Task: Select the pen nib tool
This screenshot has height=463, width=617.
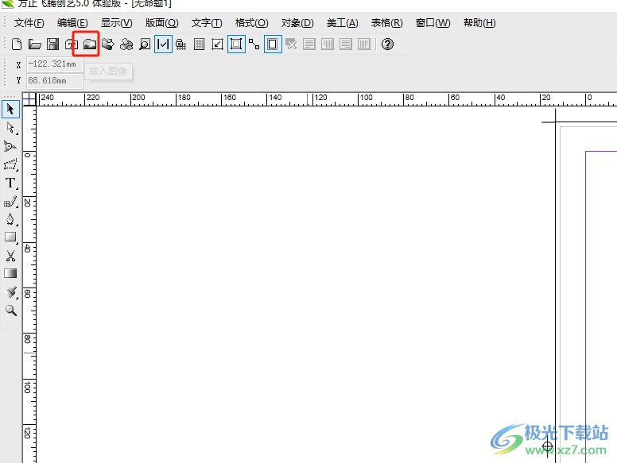Action: tap(10, 219)
